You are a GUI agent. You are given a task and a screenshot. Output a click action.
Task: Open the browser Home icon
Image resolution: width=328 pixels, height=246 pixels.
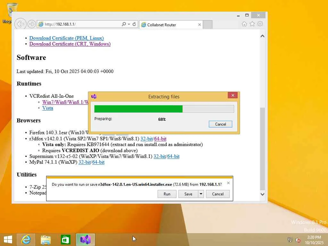click(x=244, y=24)
